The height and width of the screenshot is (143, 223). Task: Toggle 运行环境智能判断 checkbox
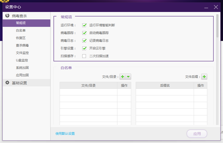pos(84,25)
